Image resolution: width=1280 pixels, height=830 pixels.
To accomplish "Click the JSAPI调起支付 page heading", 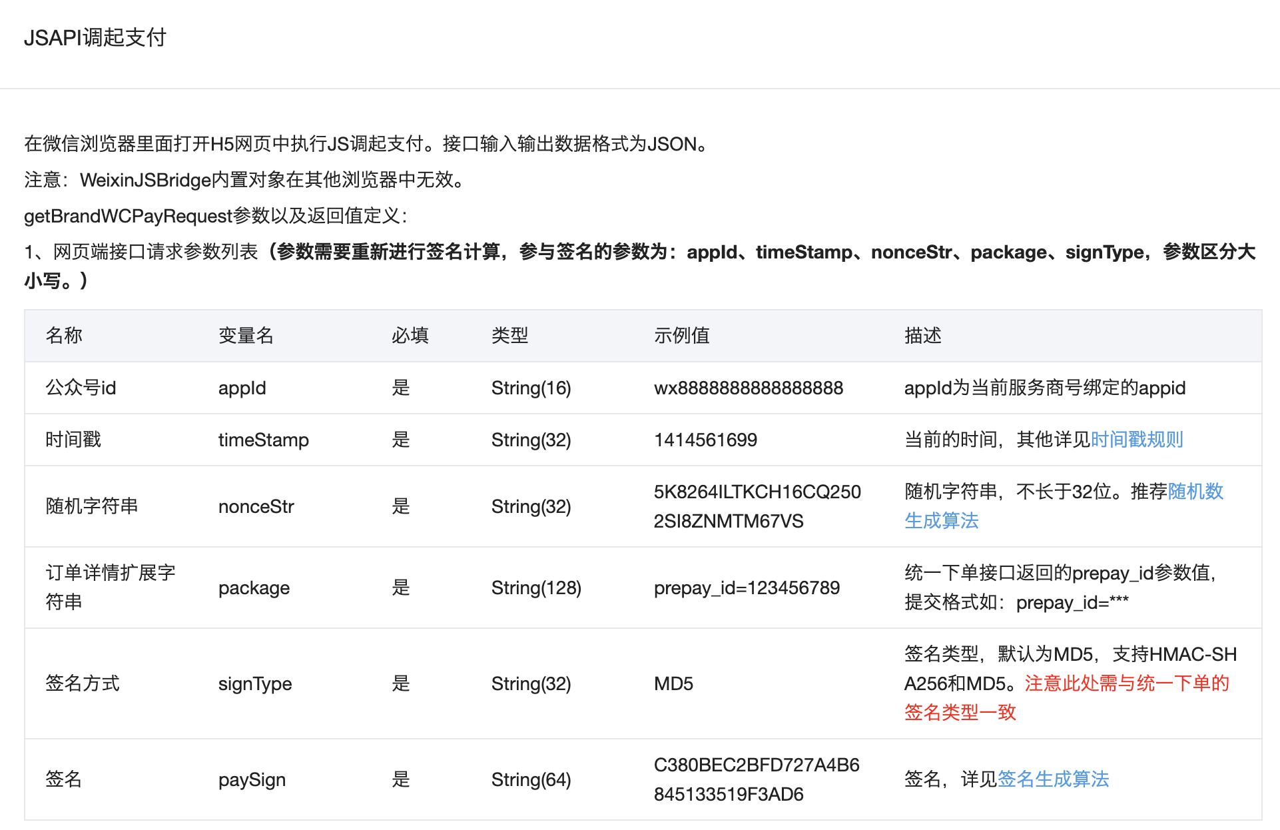I will click(x=95, y=37).
